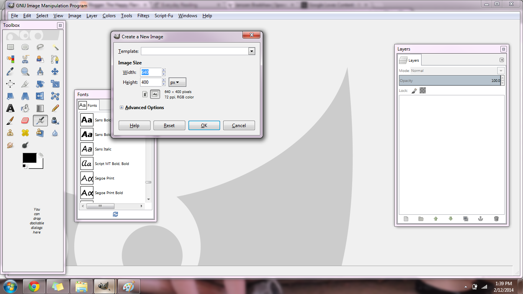
Task: Open the Windows menu
Action: (x=188, y=16)
